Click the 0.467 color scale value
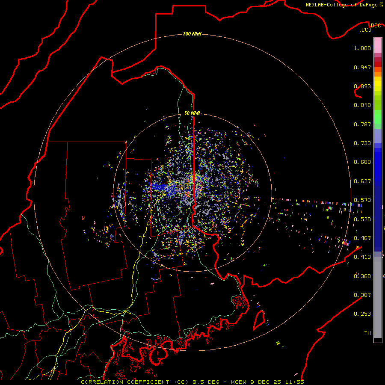The image size is (385, 385). click(x=362, y=238)
